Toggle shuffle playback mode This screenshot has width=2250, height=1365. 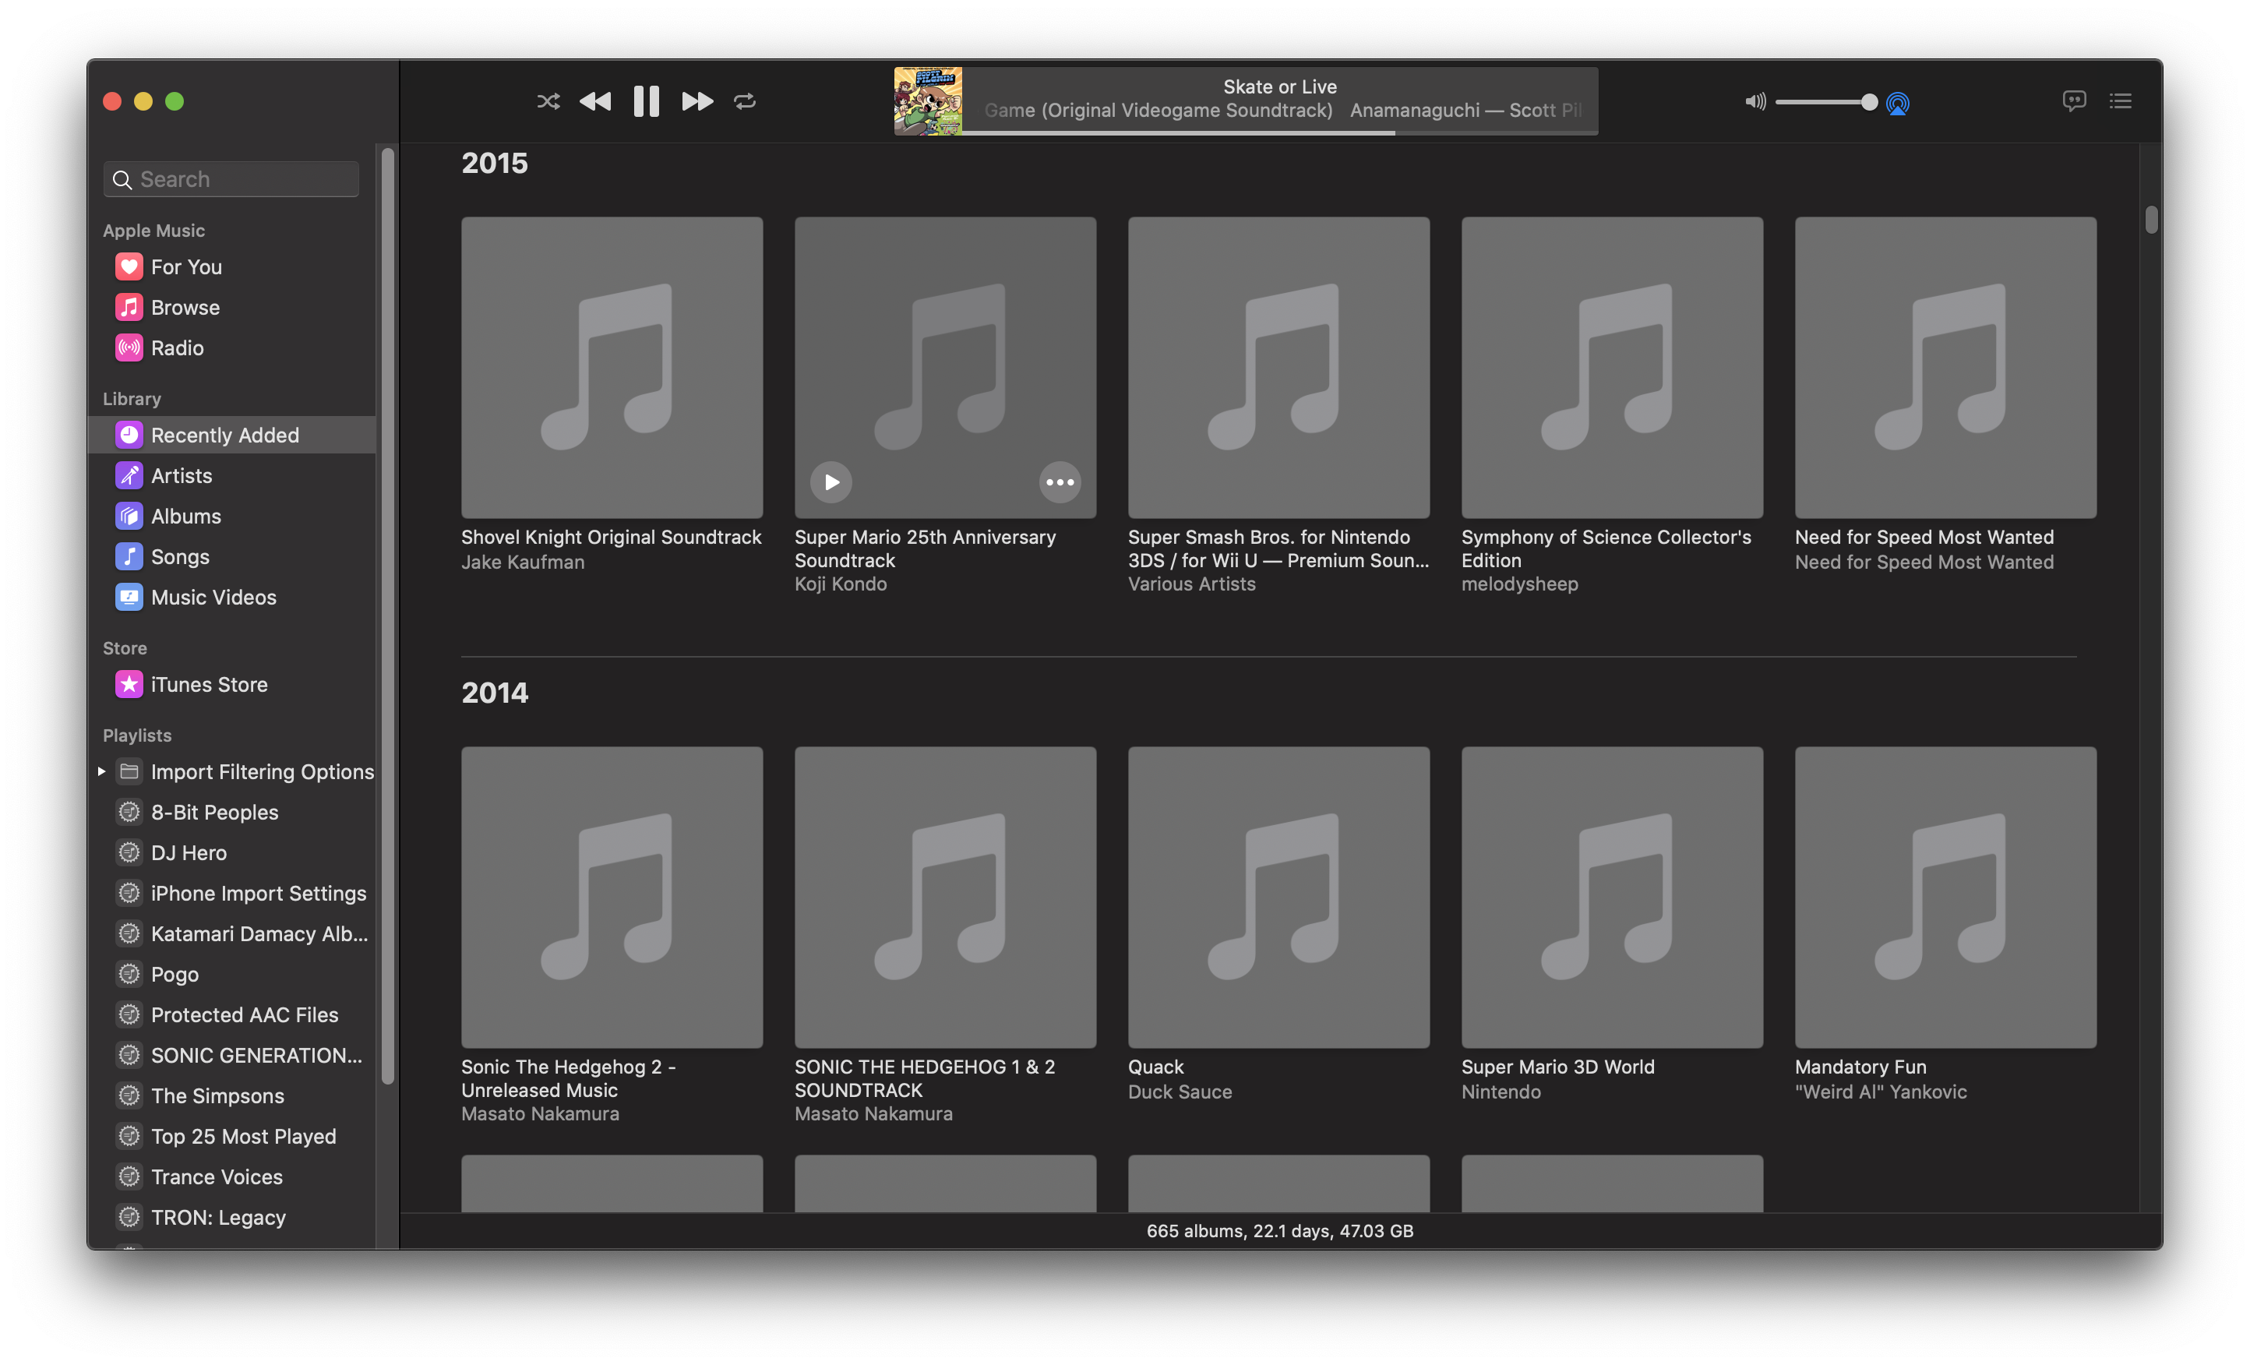point(548,101)
